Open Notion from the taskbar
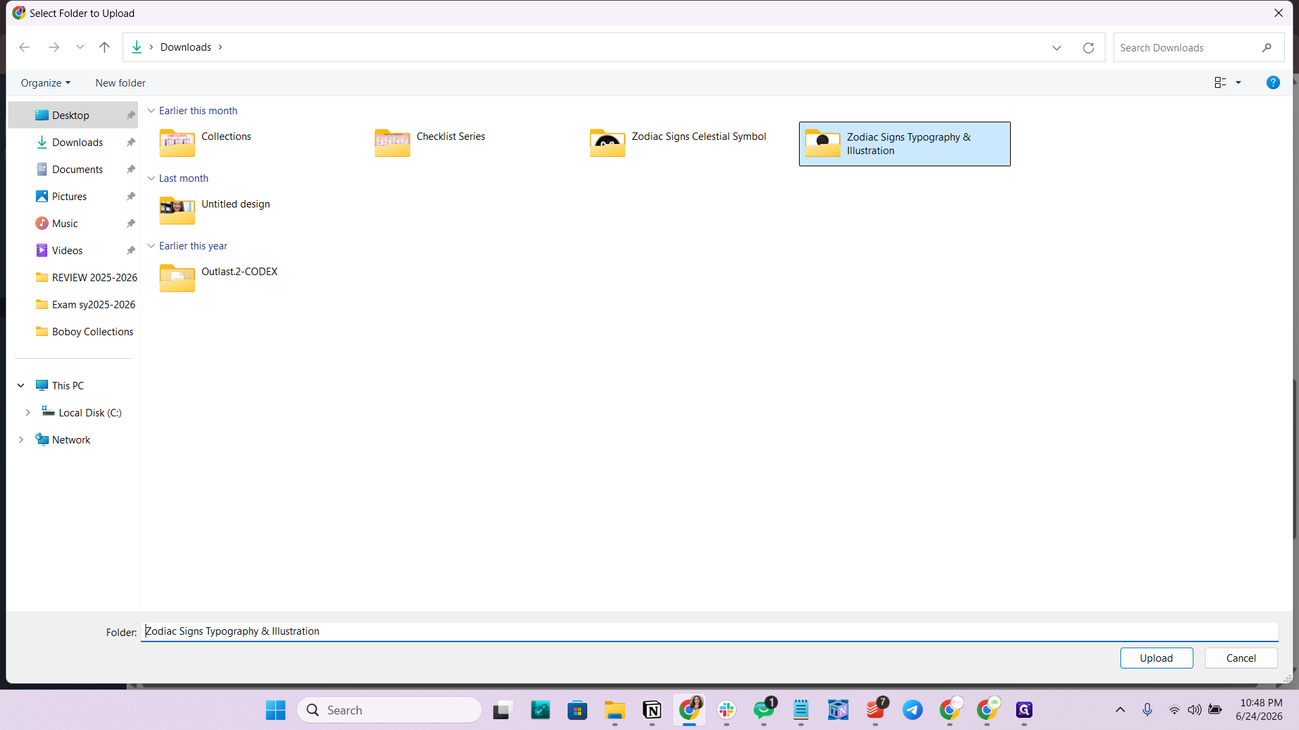The width and height of the screenshot is (1299, 730). 652,710
